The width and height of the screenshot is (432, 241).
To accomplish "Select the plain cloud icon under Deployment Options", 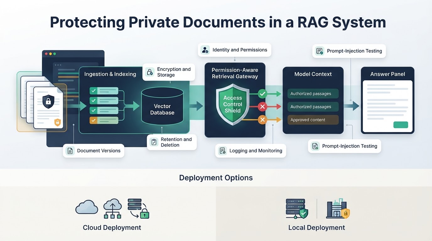I will 87,207.
